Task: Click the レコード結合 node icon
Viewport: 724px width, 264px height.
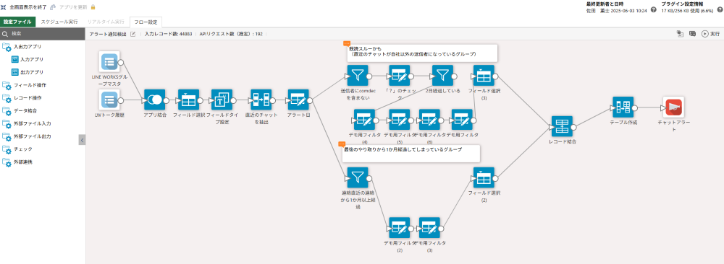Action: coord(562,126)
